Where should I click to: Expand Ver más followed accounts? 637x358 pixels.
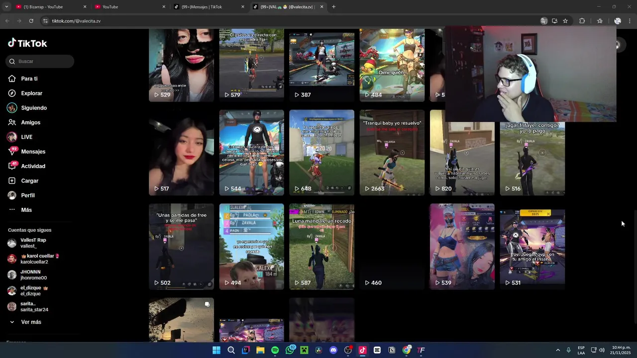[x=31, y=322]
